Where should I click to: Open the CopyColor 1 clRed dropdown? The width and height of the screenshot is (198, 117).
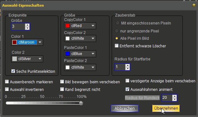(x=93, y=26)
